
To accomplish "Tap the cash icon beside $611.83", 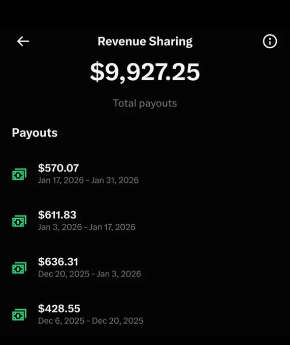I will pos(19,221).
